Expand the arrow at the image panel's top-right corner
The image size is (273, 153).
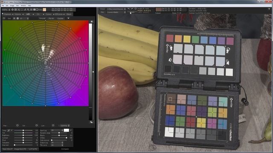coord(269,9)
